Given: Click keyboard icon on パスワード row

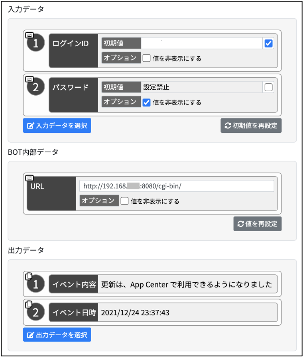Looking at the screenshot, I should (x=30, y=79).
